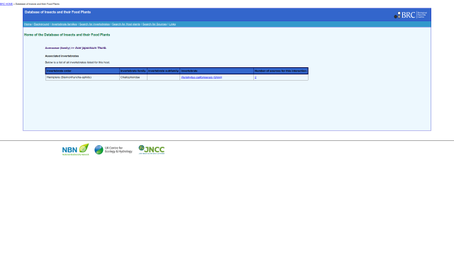This screenshot has width=454, height=255.
Task: Open Search for Sources link
Action: coord(155,24)
